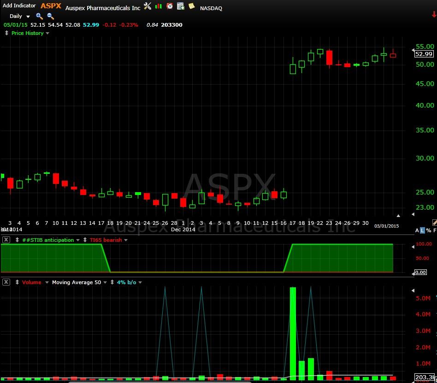Click the Auspex Pharmaceuticals Inc company name
This screenshot has width=437, height=383.
pyautogui.click(x=103, y=8)
